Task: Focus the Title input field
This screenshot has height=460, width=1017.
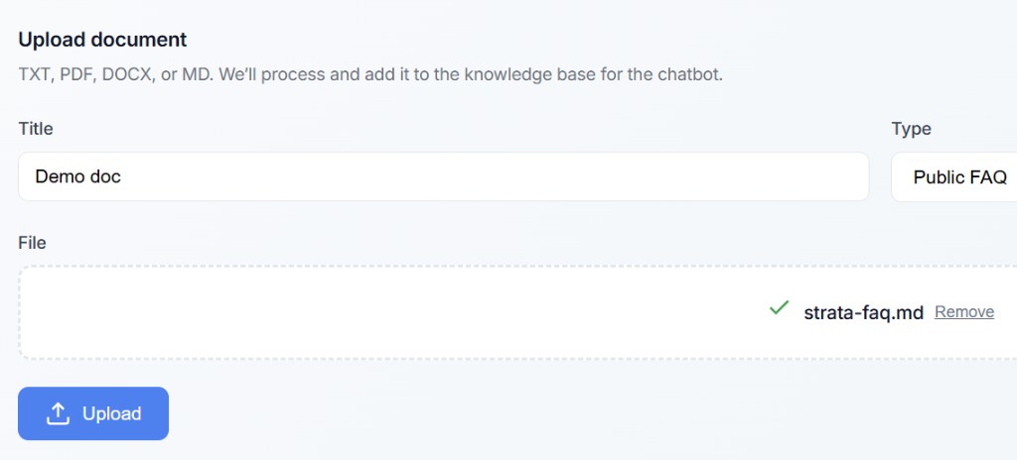Action: [x=443, y=177]
